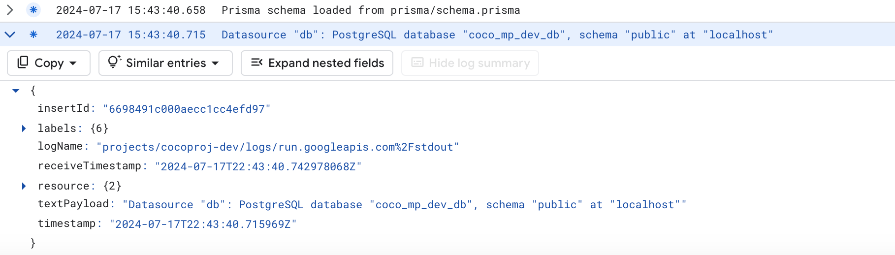Click the Copy clipboard icon
This screenshot has height=255, width=895.
click(23, 63)
